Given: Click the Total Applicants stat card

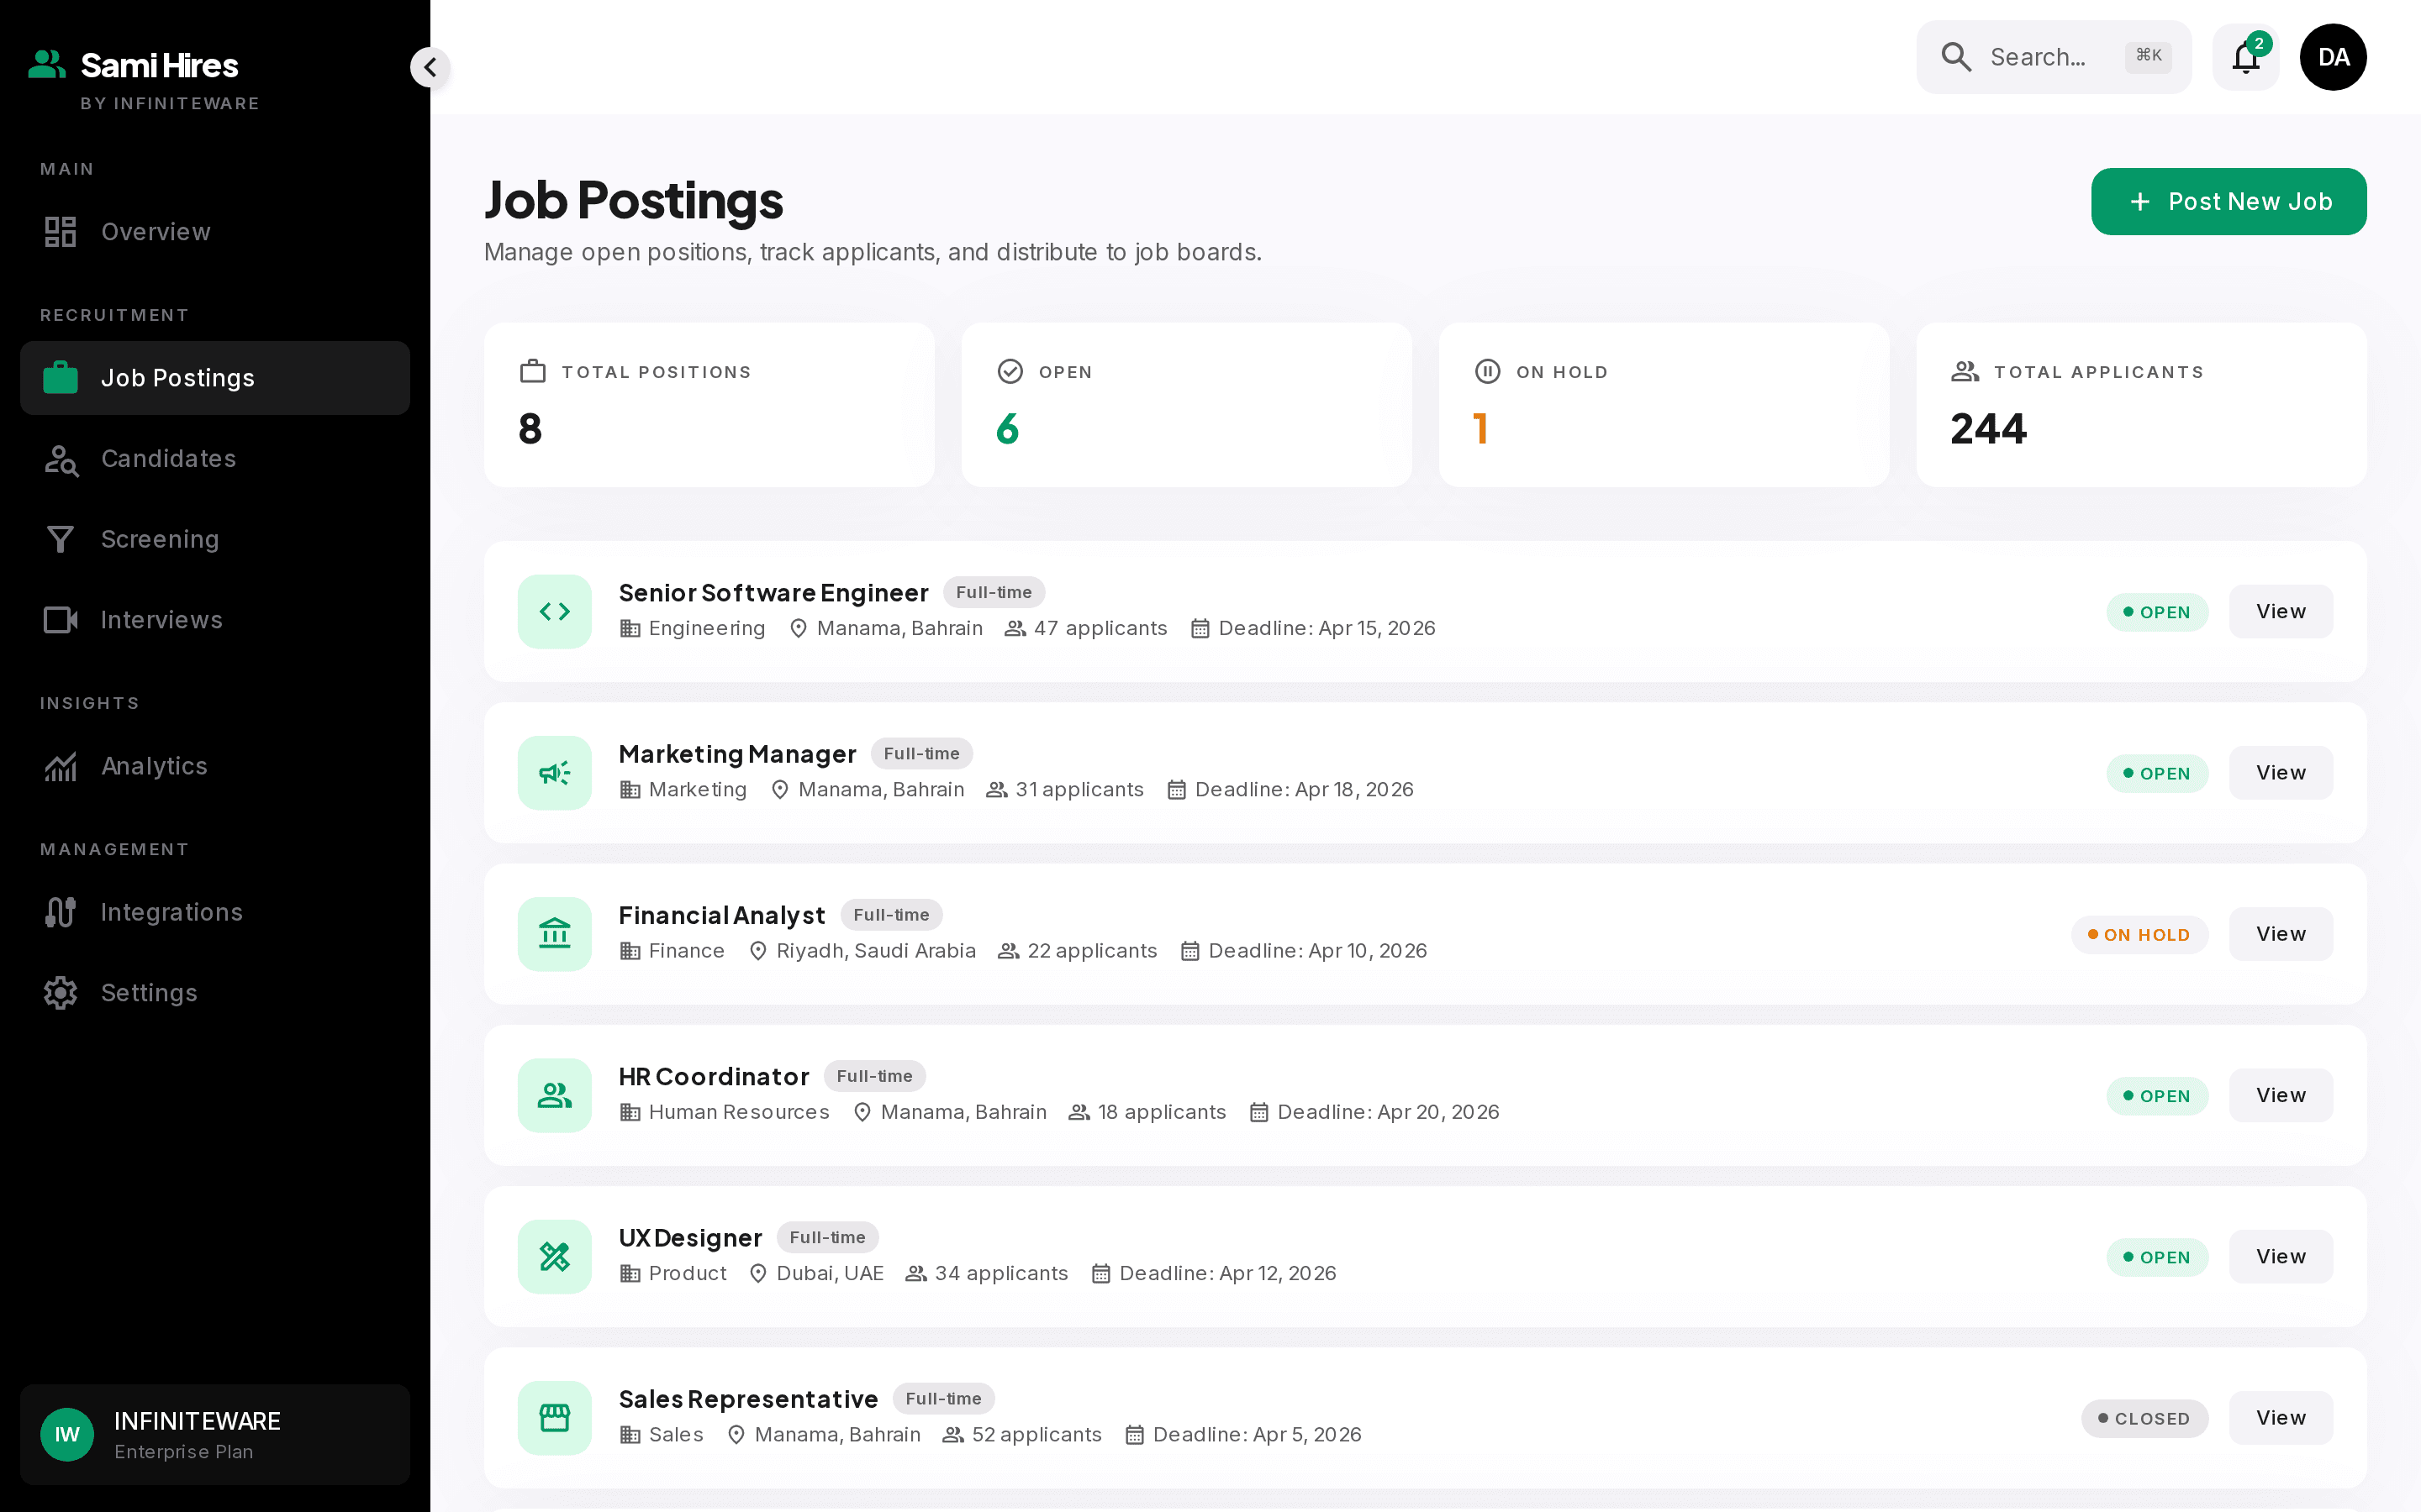Looking at the screenshot, I should 2141,405.
